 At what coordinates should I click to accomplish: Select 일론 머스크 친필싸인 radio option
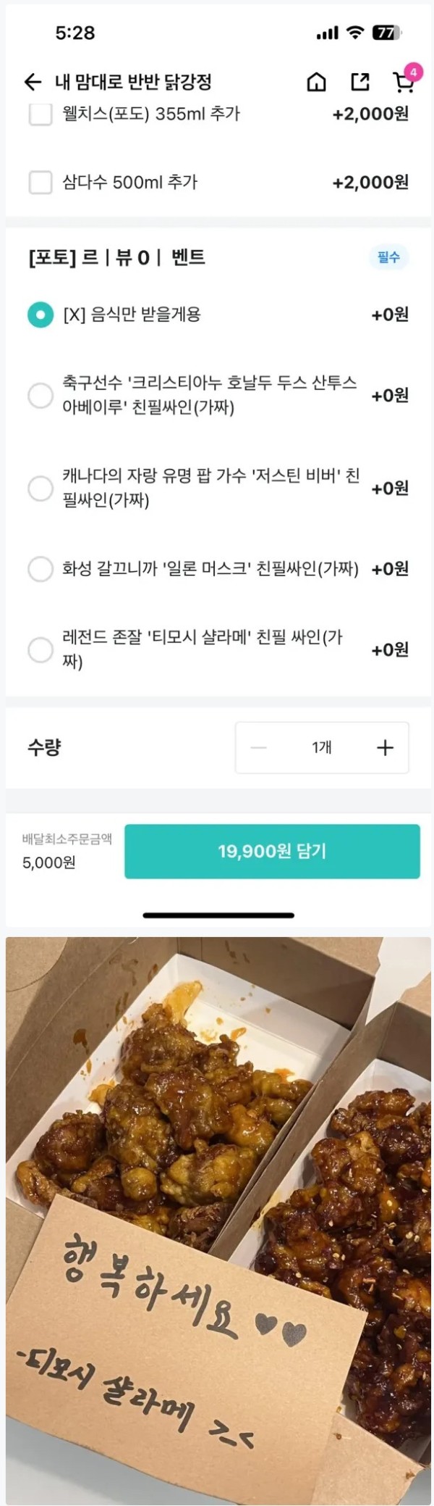click(x=41, y=569)
